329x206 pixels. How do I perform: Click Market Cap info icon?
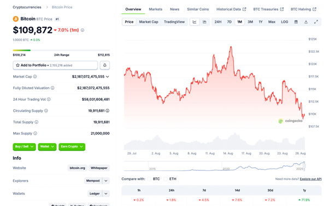click(x=35, y=77)
